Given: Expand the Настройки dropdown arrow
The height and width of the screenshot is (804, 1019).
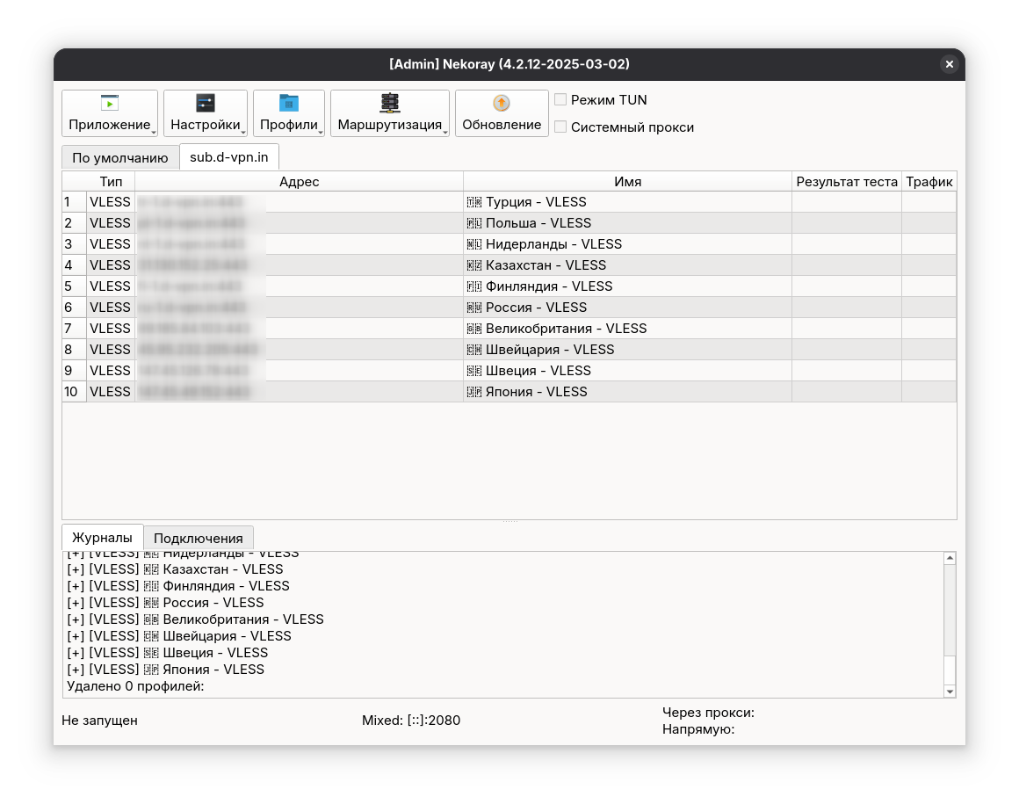Looking at the screenshot, I should tap(243, 132).
